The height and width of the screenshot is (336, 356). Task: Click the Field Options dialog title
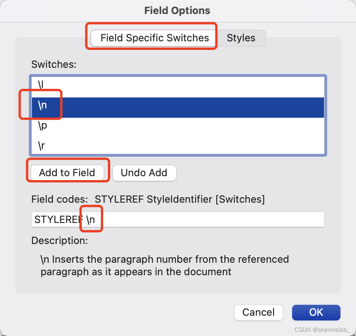point(177,11)
